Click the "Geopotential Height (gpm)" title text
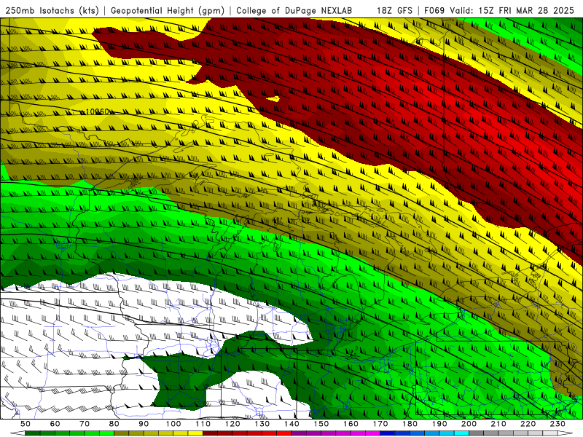 168,10
